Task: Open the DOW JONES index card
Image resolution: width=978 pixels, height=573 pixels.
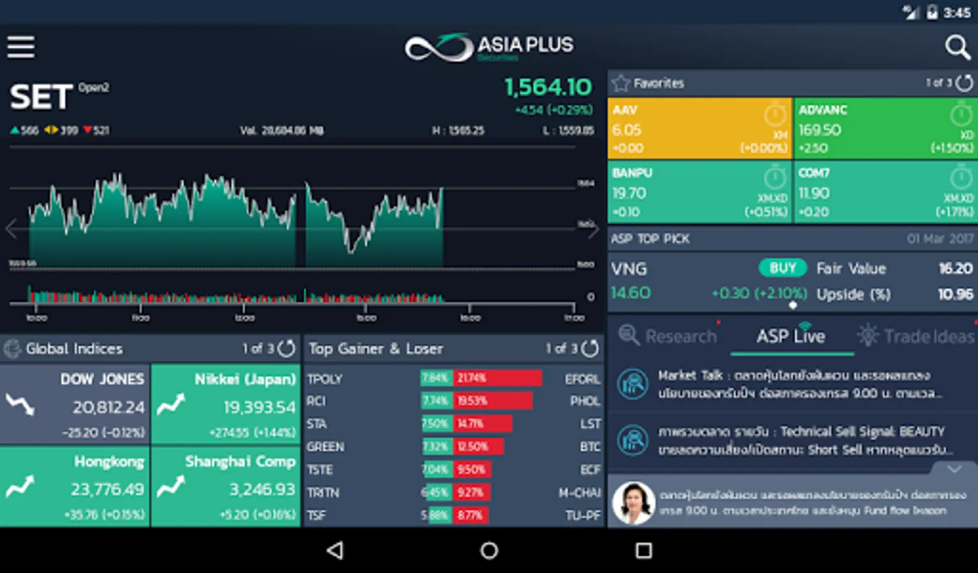Action: 74,404
